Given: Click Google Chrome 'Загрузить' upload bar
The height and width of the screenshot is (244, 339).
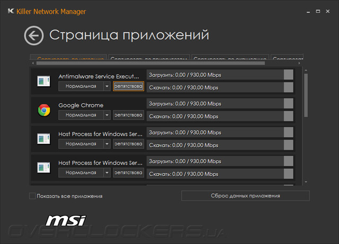Looking at the screenshot, I should tap(220, 103).
